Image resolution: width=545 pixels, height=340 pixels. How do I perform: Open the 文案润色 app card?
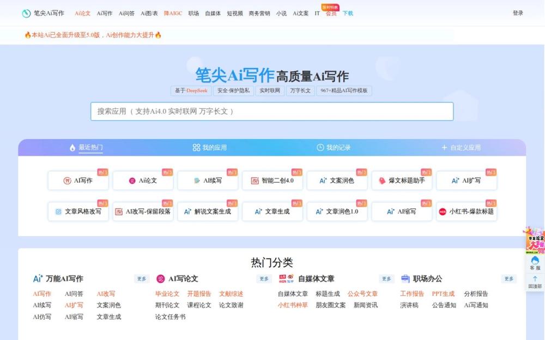point(337,181)
